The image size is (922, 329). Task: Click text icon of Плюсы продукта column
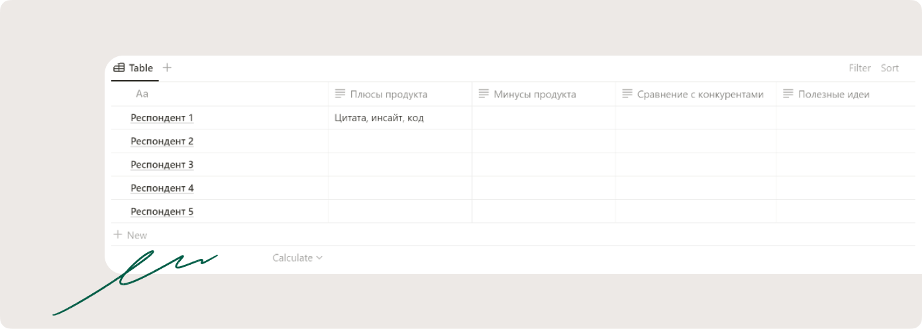coord(340,94)
